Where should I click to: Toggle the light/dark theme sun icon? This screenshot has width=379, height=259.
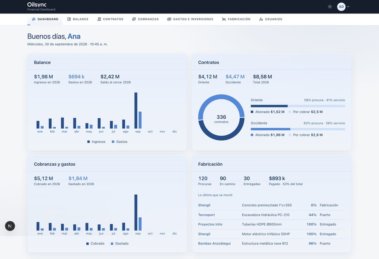pyautogui.click(x=329, y=7)
